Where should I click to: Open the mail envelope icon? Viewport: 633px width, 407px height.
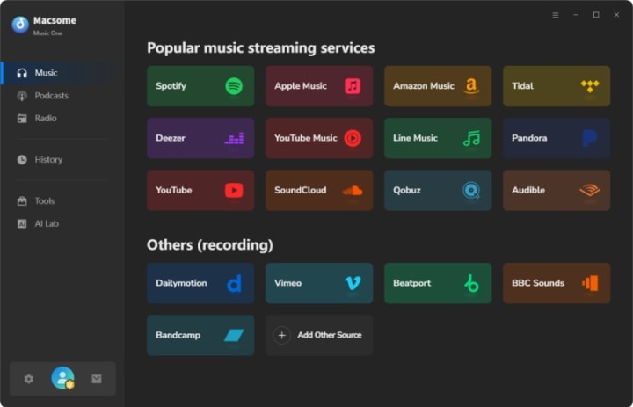pos(97,379)
